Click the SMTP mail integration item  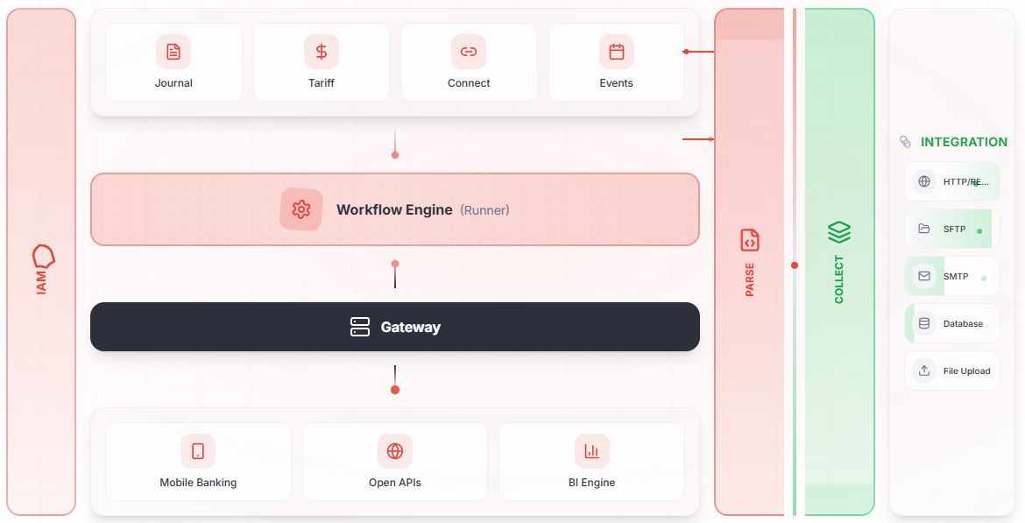pos(951,276)
